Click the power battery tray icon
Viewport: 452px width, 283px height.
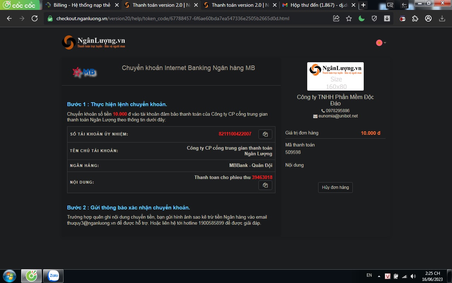coord(396,276)
